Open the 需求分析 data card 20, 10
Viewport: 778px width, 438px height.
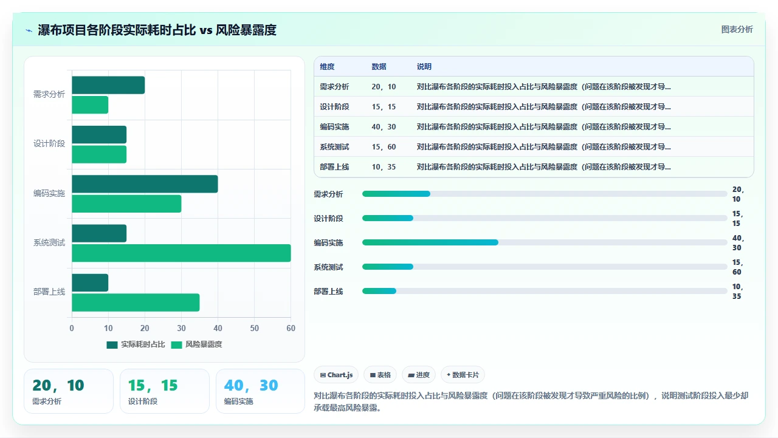tap(69, 391)
